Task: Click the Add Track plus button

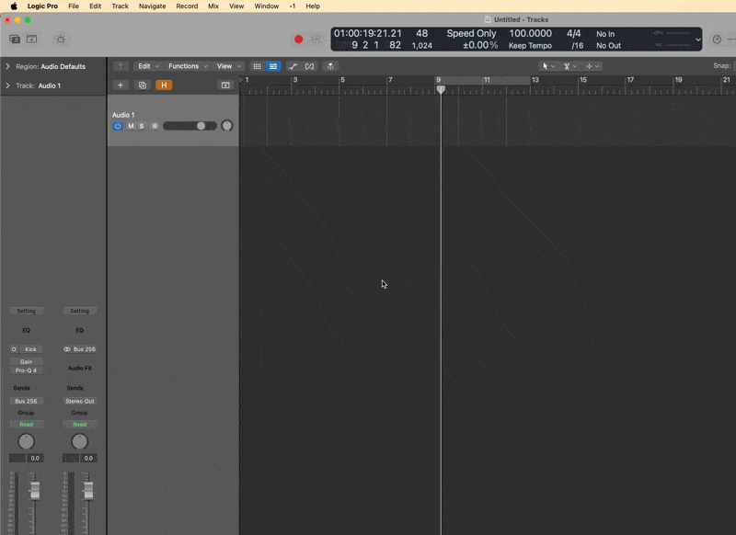Action: [x=121, y=85]
